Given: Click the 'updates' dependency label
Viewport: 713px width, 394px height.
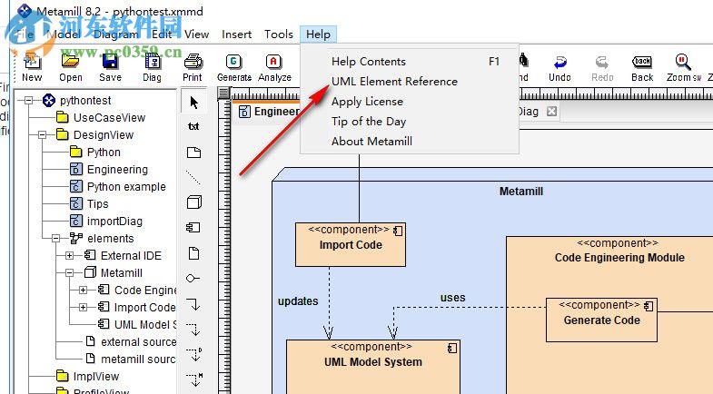Looking at the screenshot, I should click(x=298, y=301).
